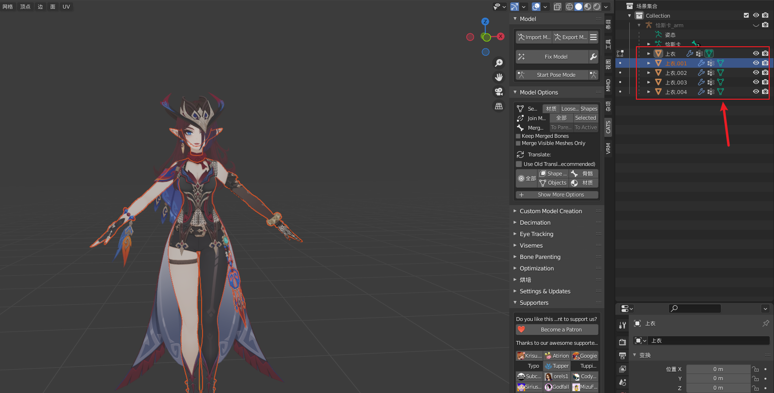Open Tool properties tab icon

click(623, 325)
